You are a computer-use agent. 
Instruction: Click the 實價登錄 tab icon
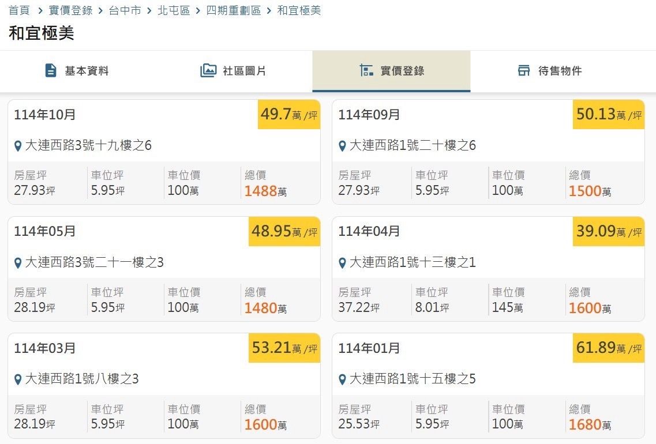(366, 71)
